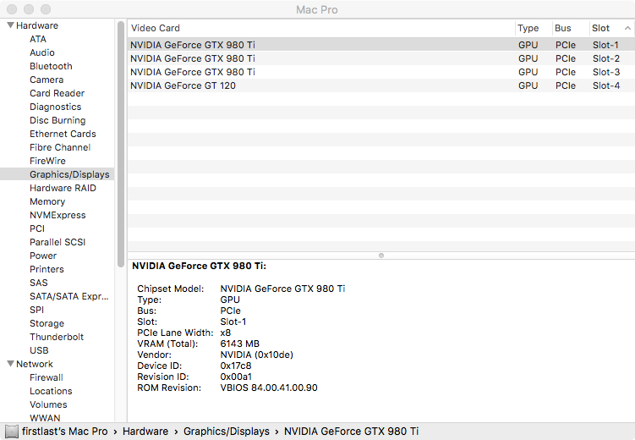Viewport: 635px width, 440px height.
Task: Open the NVMExpress entry
Action: (57, 215)
